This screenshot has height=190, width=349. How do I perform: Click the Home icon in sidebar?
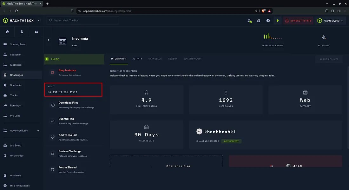click(7, 32)
